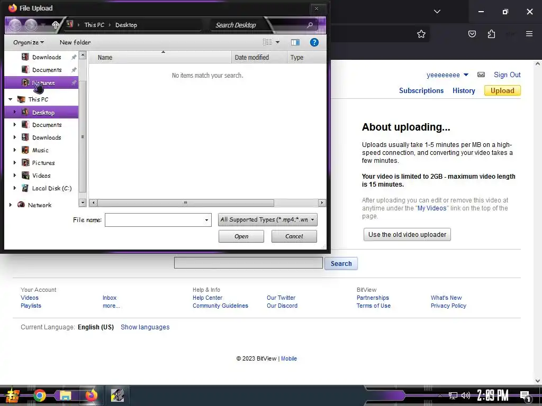This screenshot has height=406, width=542.
Task: Open Firefox Pocket save icon
Action: pos(472,34)
